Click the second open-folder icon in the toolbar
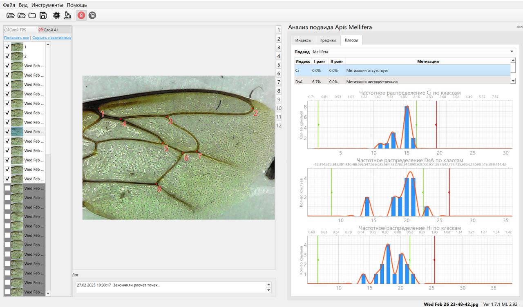 [x=21, y=15]
